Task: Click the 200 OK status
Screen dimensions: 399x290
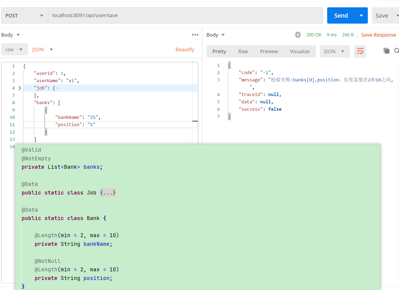Action: pyautogui.click(x=314, y=35)
